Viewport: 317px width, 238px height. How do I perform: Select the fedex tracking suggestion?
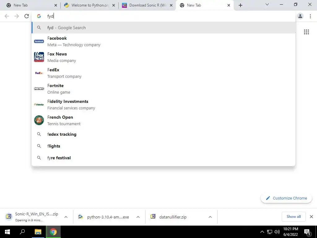pyautogui.click(x=163, y=134)
